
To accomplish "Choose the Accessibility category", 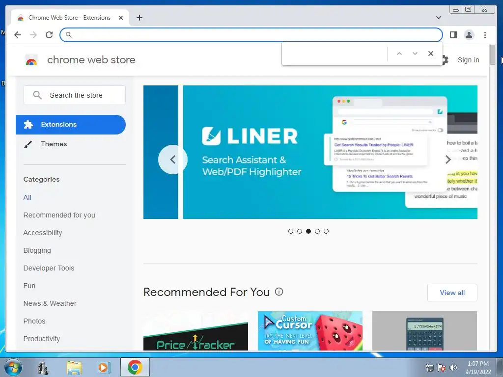I will pyautogui.click(x=43, y=233).
